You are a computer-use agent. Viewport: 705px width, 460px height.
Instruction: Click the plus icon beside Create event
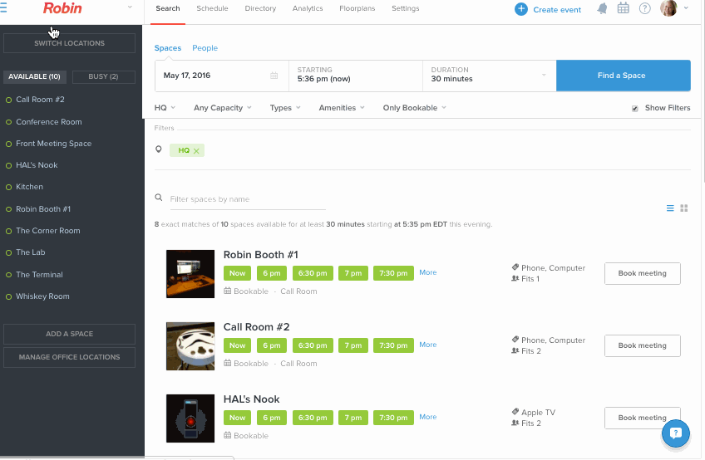coord(521,9)
